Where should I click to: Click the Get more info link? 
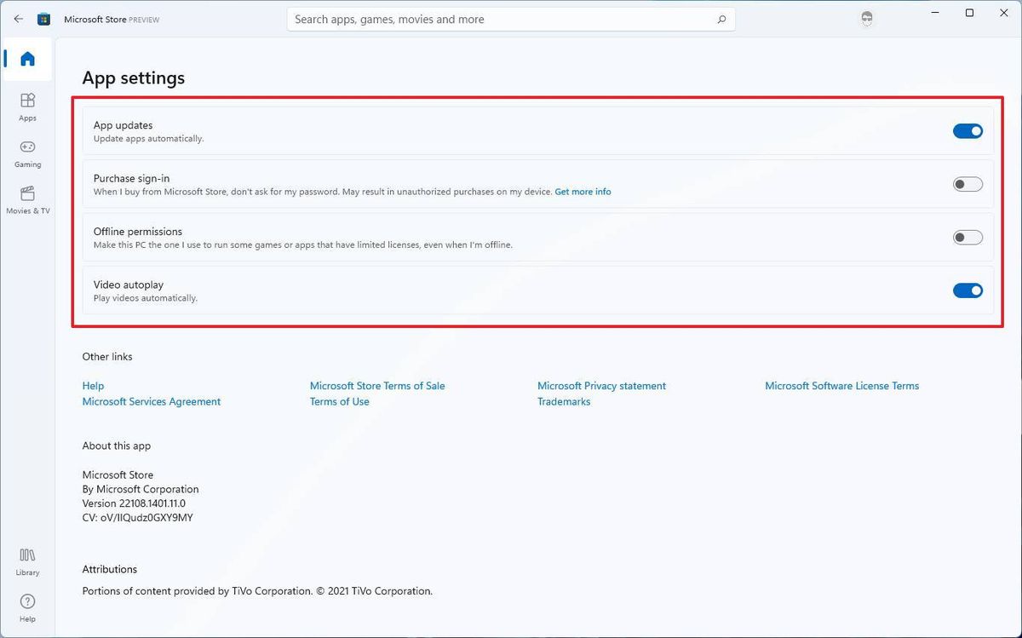(583, 192)
